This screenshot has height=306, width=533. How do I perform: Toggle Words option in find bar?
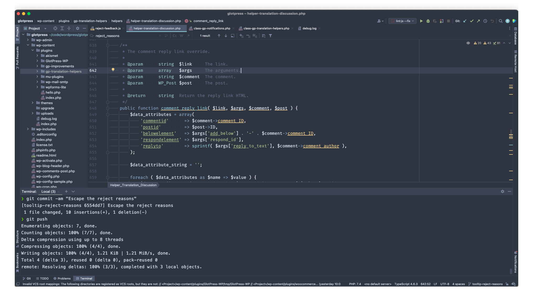182,36
